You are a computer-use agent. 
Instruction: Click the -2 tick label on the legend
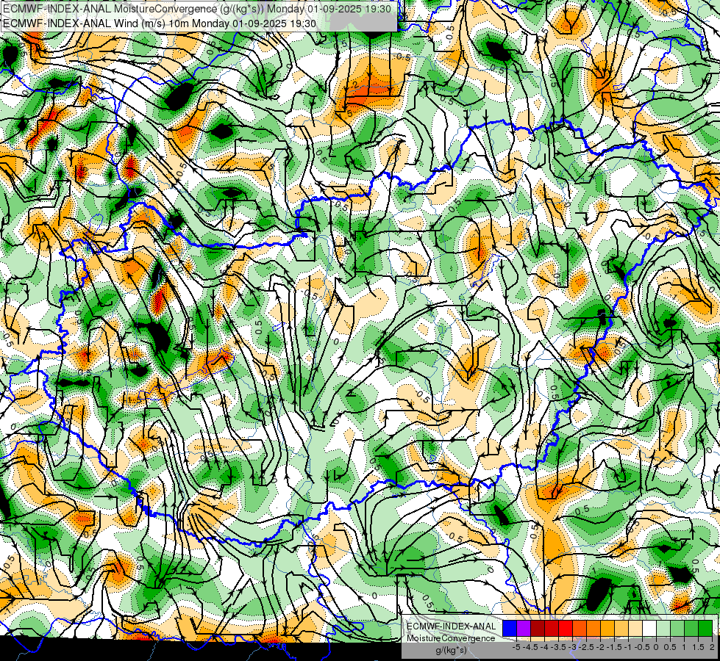coord(600,647)
